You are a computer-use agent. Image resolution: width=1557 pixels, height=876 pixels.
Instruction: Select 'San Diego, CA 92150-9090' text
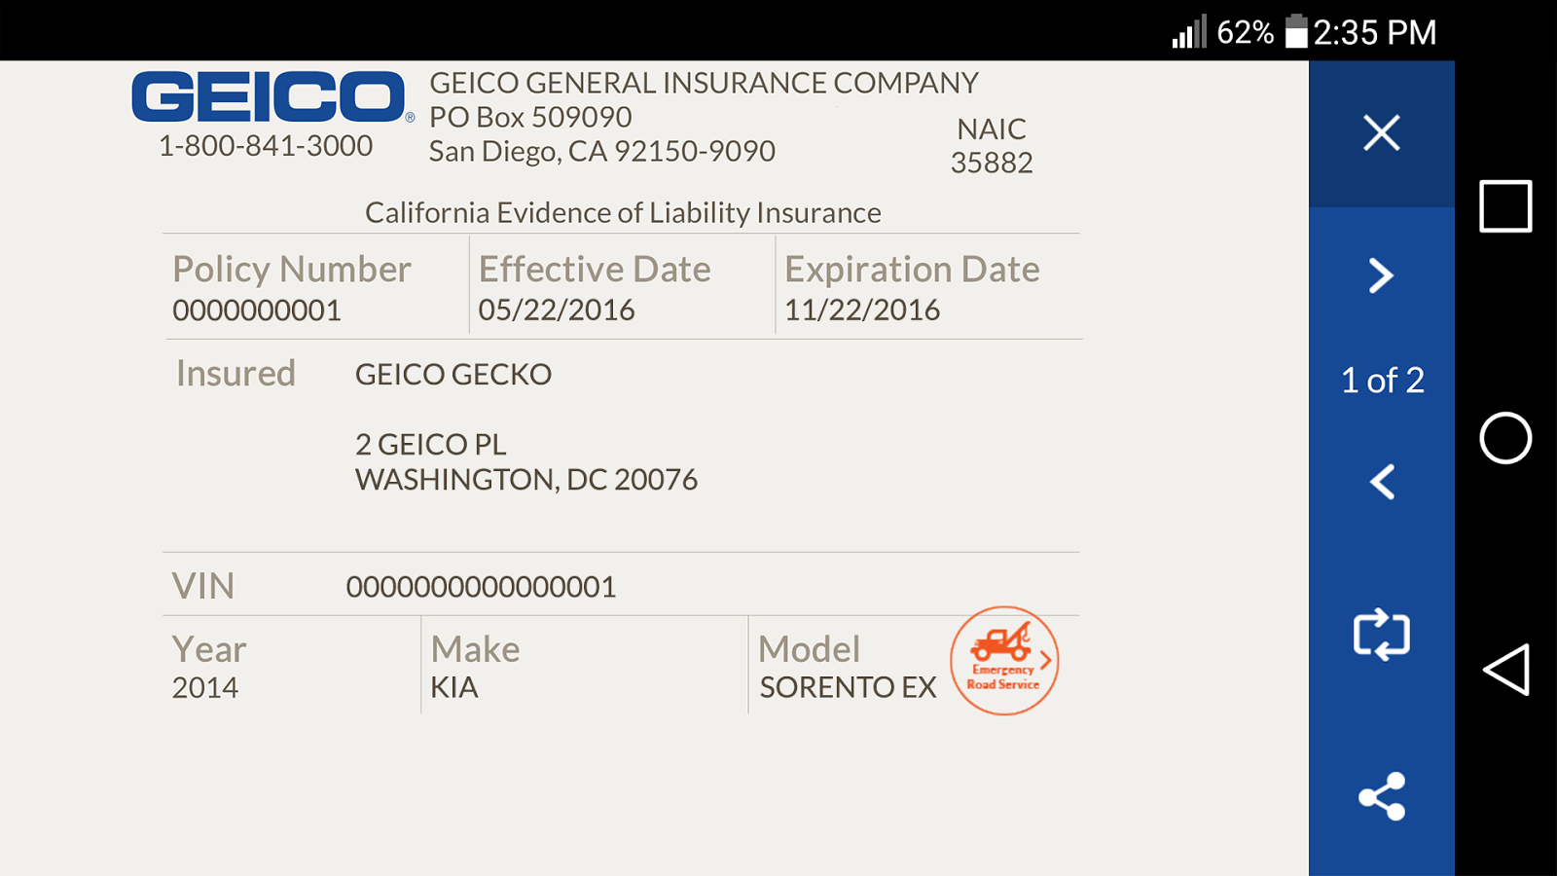[602, 152]
